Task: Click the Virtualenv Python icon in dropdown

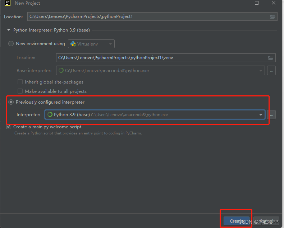Action: (73, 44)
